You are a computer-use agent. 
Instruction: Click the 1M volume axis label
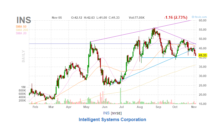pos(23,87)
